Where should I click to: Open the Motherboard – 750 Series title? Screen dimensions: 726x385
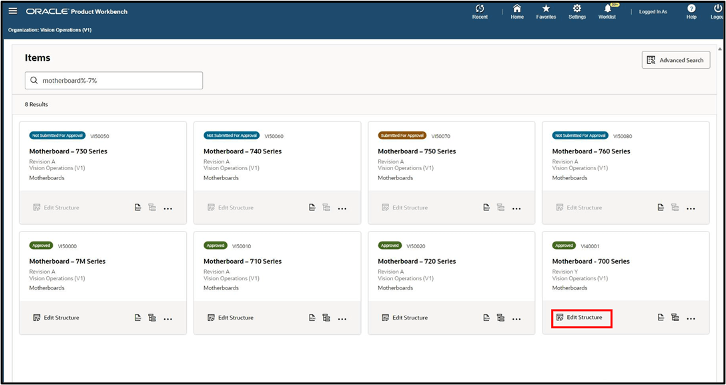pos(416,151)
